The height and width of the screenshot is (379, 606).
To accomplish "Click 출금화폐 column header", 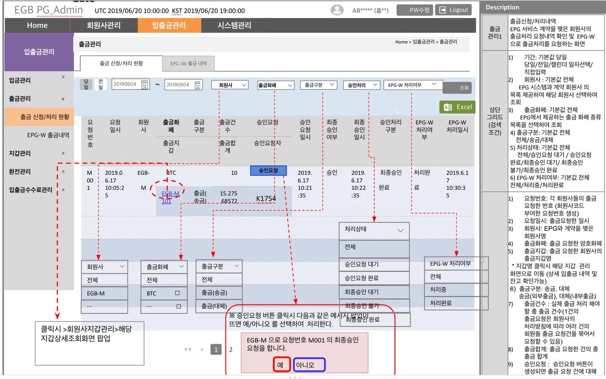I will (x=171, y=126).
